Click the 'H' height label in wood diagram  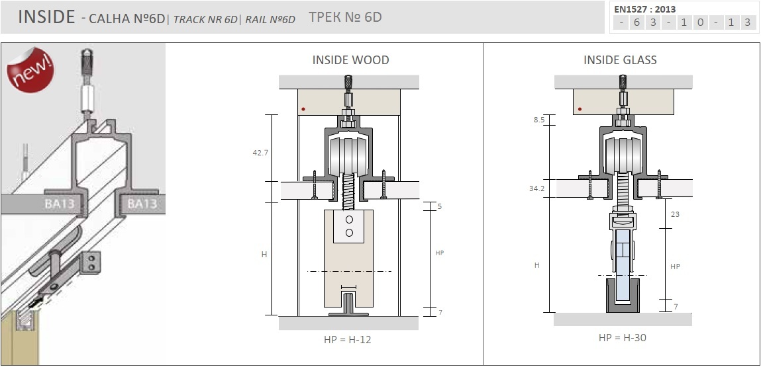pos(264,254)
